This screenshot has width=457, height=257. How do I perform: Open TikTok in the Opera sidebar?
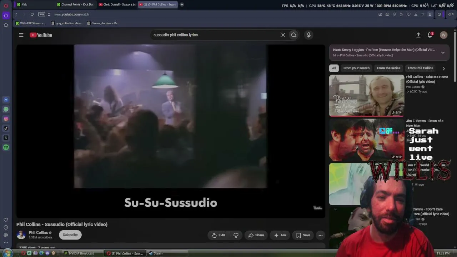[6, 128]
